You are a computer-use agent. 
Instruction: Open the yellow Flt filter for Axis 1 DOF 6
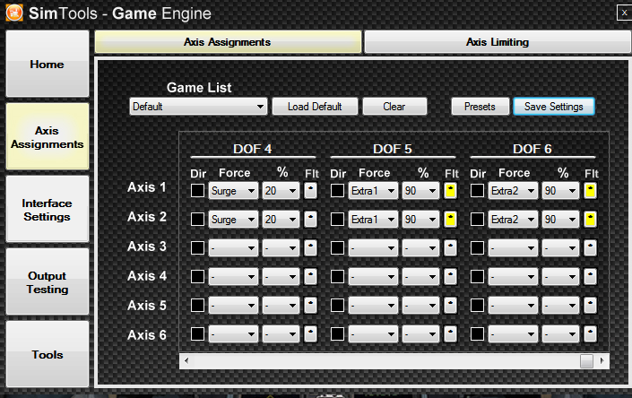pyautogui.click(x=590, y=191)
